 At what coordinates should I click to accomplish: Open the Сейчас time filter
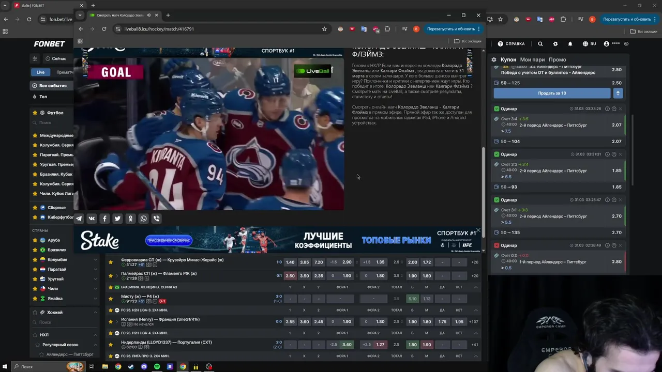(55, 58)
